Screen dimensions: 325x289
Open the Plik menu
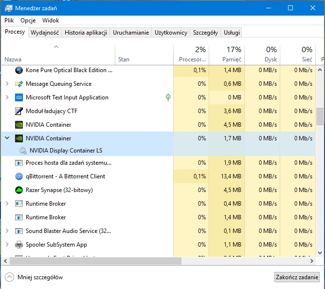[9, 20]
